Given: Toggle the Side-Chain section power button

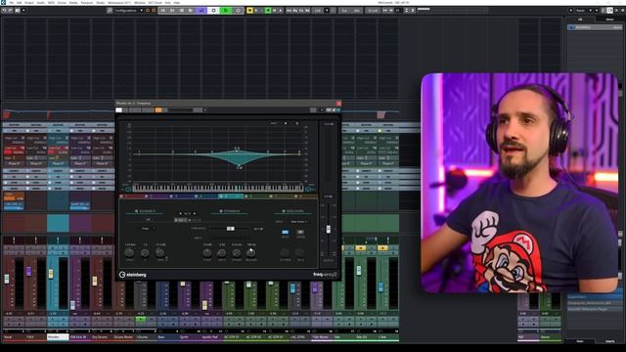Looking at the screenshot, I should [x=284, y=211].
